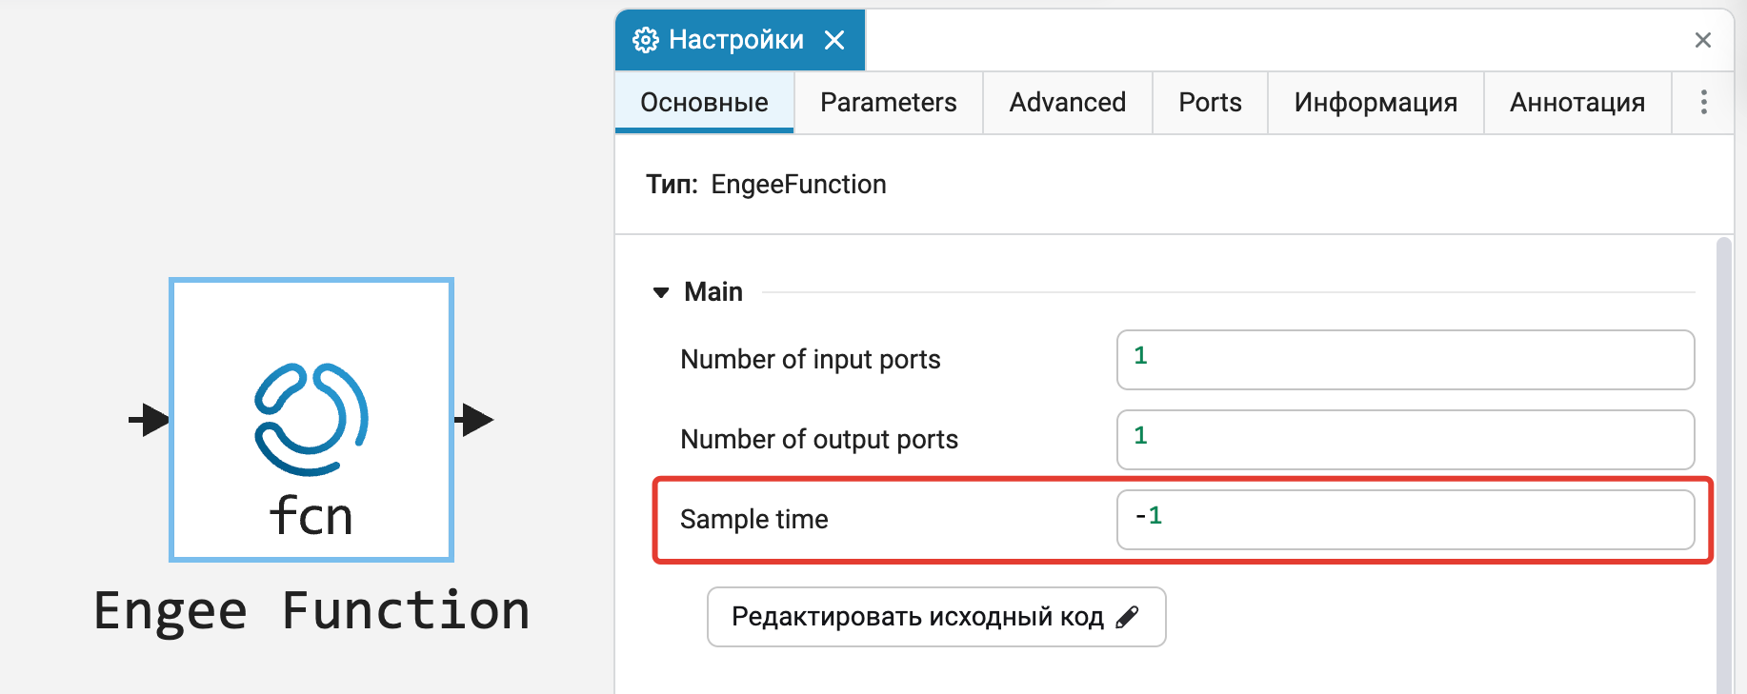This screenshot has height=694, width=1747.
Task: Click the 'Sample time' label
Action: [753, 519]
